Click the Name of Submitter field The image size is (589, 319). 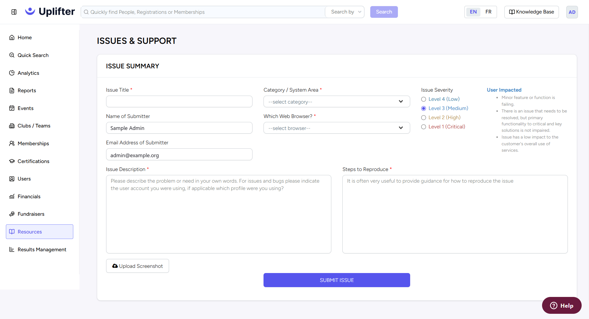pyautogui.click(x=179, y=128)
